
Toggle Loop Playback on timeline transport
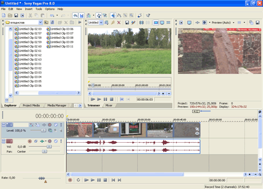pos(78,180)
